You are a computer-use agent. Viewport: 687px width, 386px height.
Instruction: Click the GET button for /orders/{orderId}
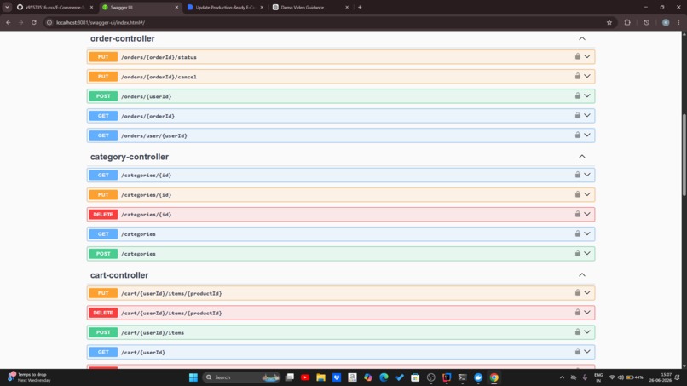[x=103, y=116]
